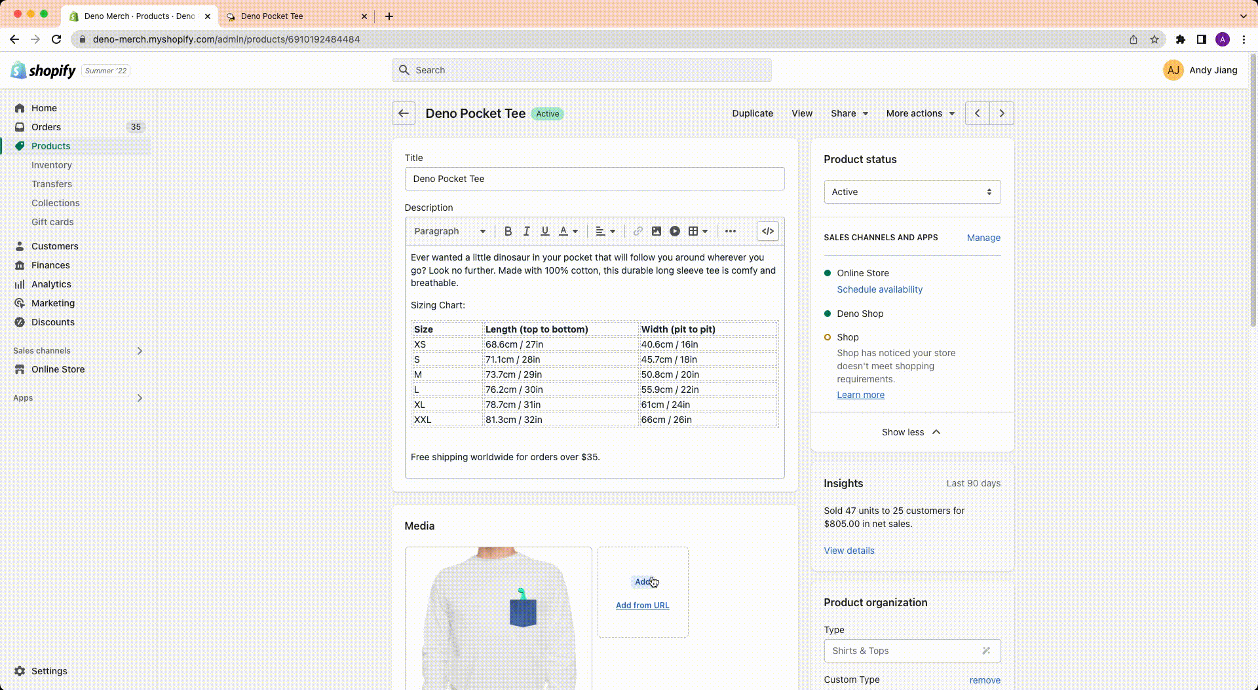Open the Paragraph style dropdown

(449, 231)
